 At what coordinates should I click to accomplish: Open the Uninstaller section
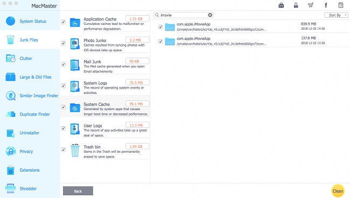30,133
